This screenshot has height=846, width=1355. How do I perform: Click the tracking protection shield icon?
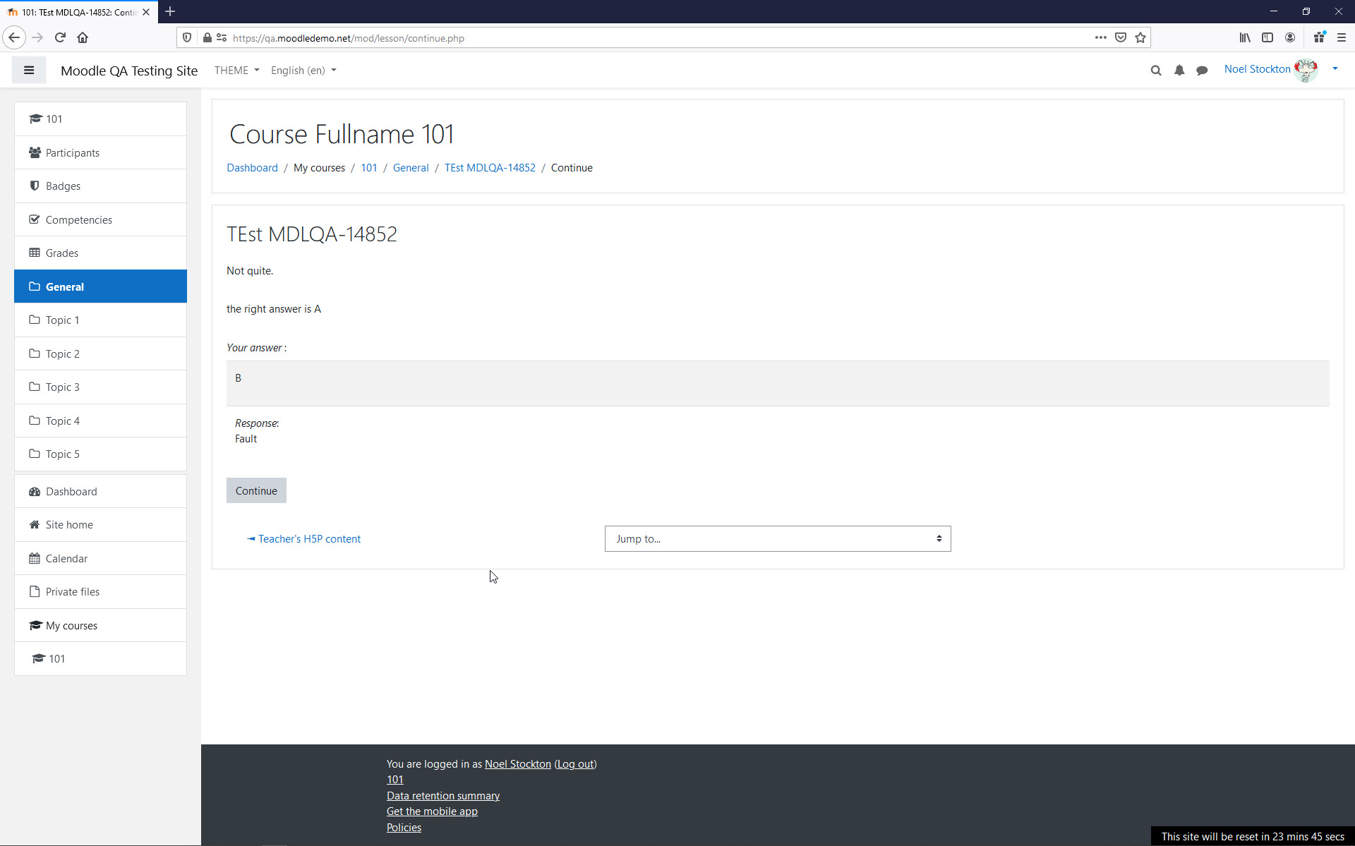[187, 37]
